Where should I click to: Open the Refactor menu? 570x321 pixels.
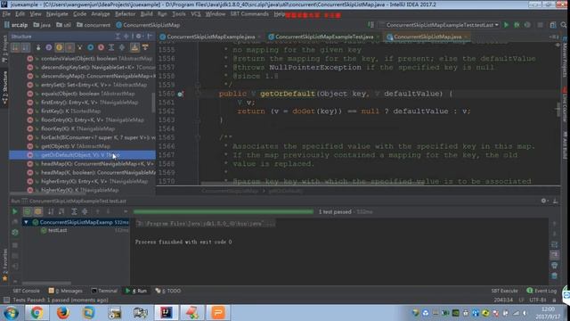pyautogui.click(x=125, y=14)
